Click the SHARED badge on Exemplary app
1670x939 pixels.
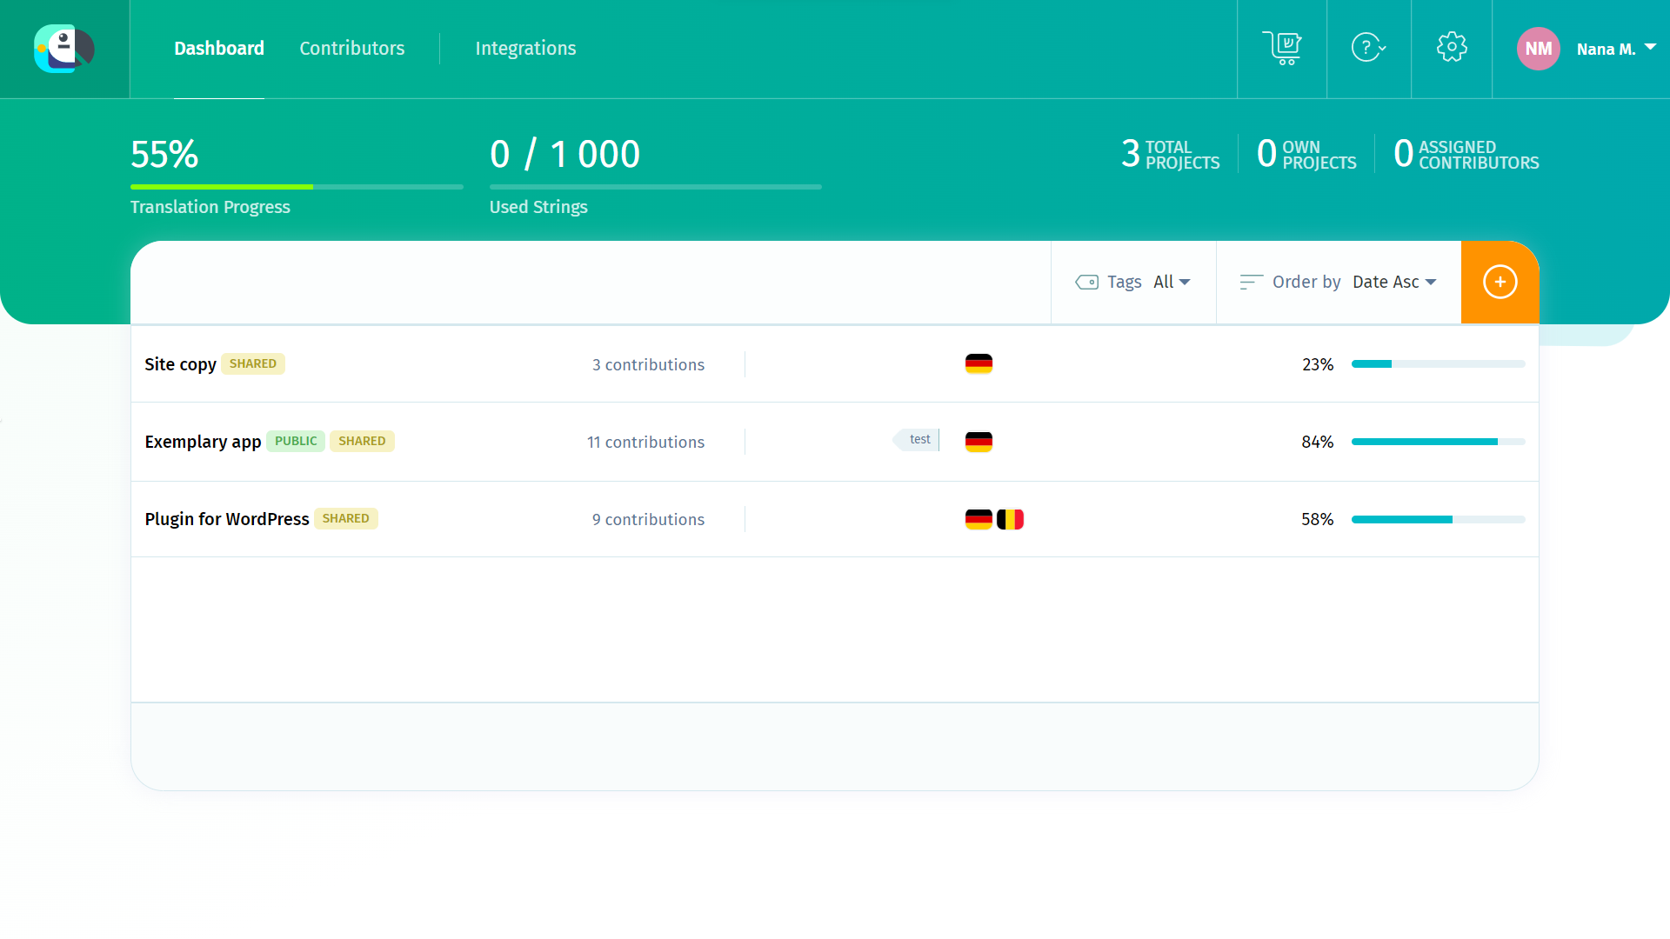(362, 441)
